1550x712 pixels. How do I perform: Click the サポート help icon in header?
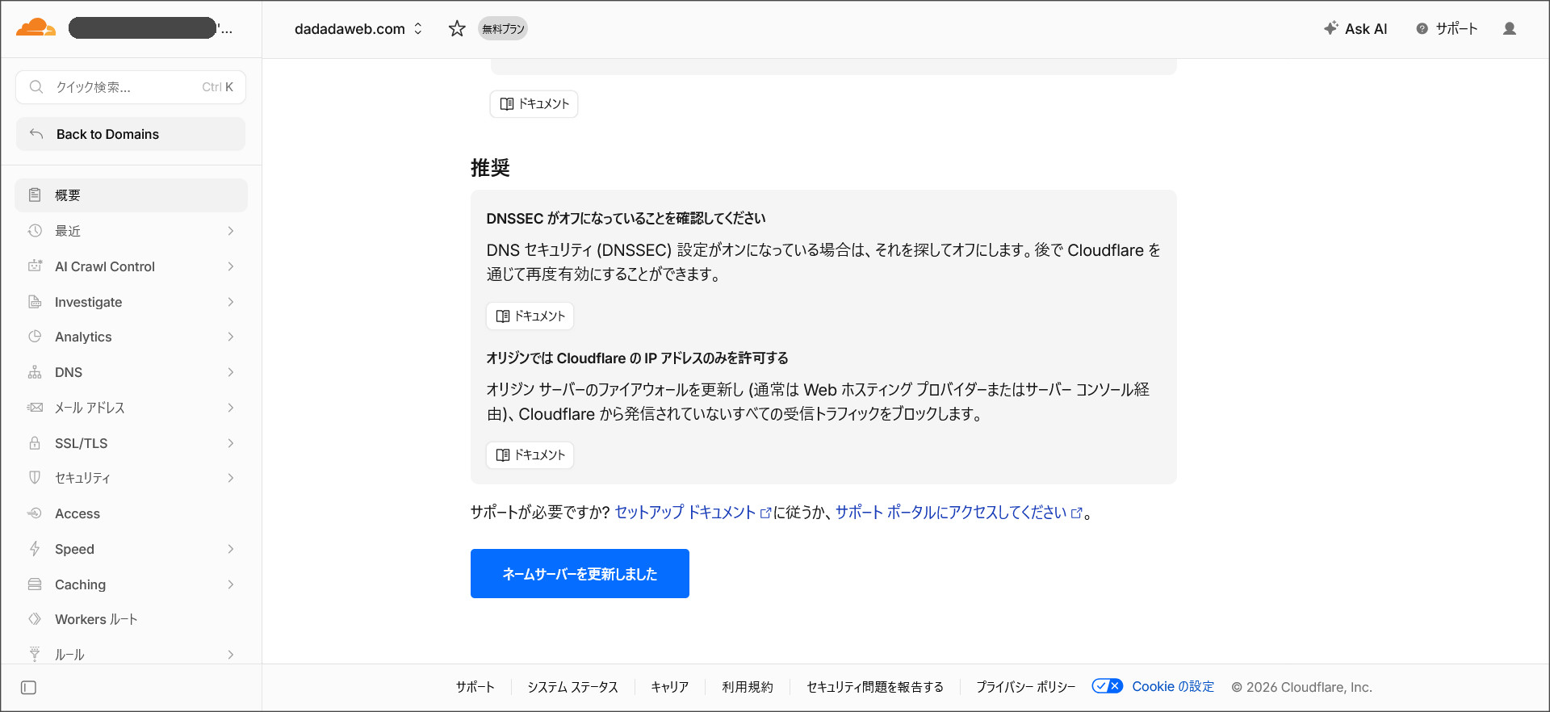point(1422,29)
